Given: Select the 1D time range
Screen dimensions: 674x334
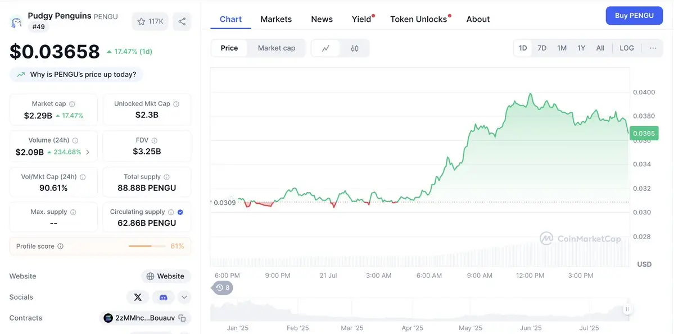Looking at the screenshot, I should (x=523, y=48).
